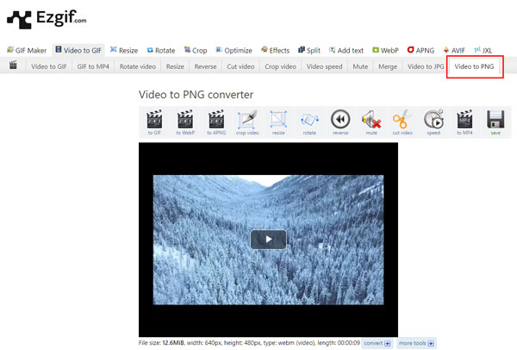Select the Video to GIF main tab
Screen dimensions: 517x350
tap(78, 51)
